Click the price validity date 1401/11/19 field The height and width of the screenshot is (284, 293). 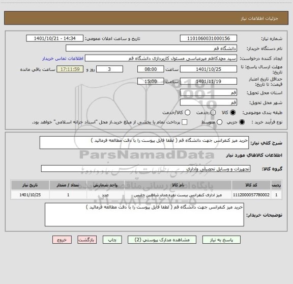pyautogui.click(x=209, y=81)
